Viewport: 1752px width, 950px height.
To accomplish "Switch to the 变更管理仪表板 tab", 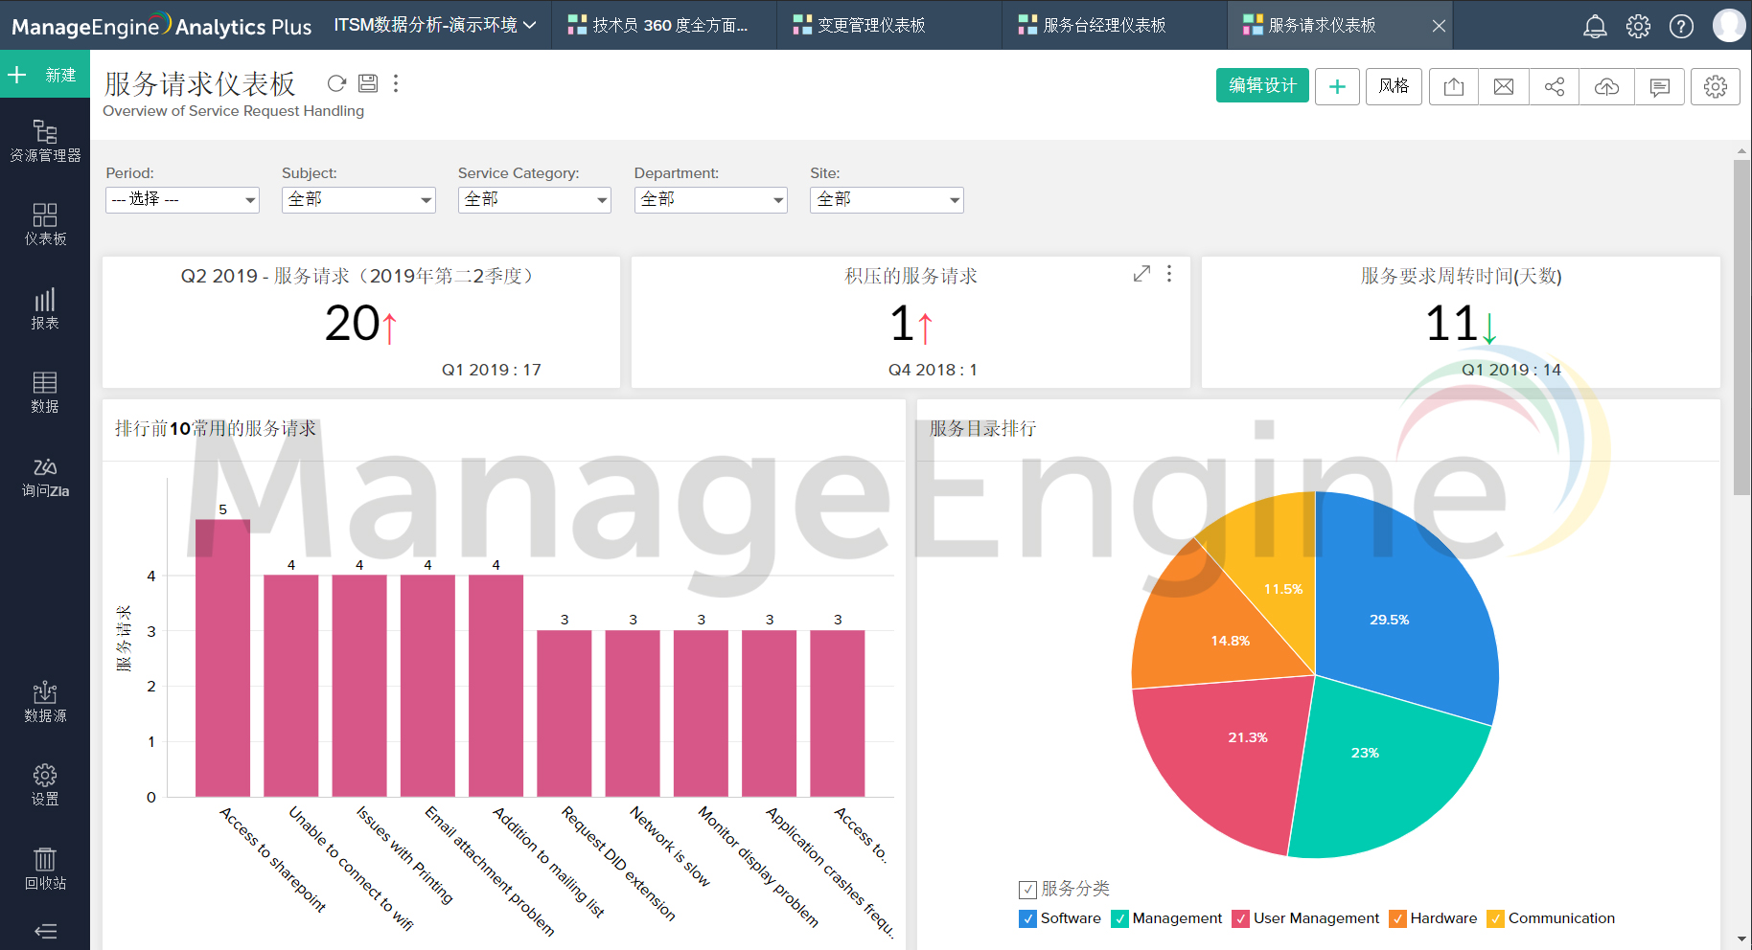I will (889, 25).
